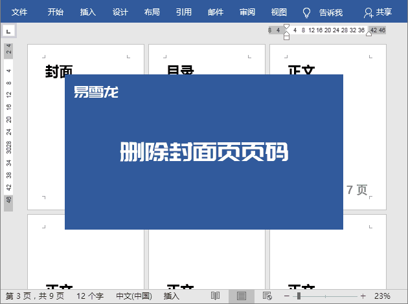Screen dimensions: 408x304
Task: Switch to Read Mode view icon
Action: click(215, 296)
